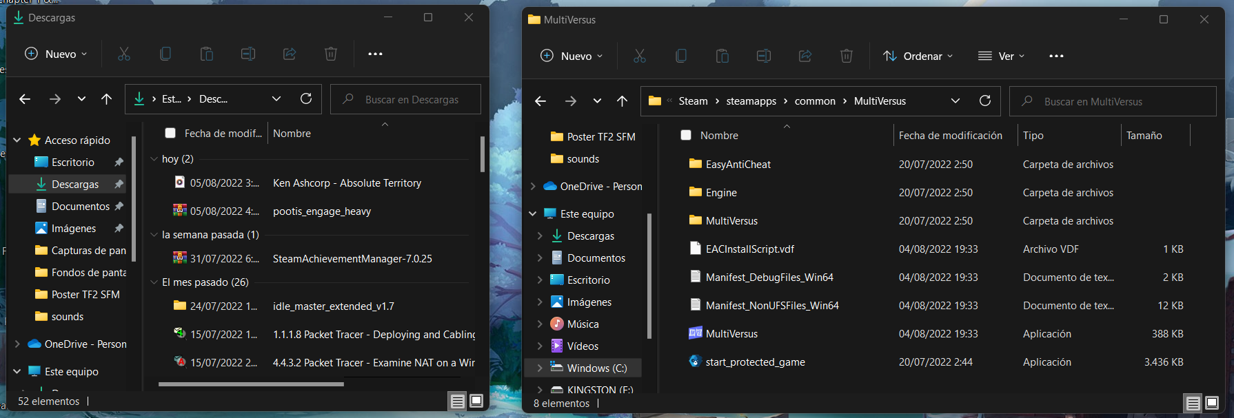Collapse Acceso rápido tree in Descargas window
Screen dimensions: 1234x418
click(17, 140)
